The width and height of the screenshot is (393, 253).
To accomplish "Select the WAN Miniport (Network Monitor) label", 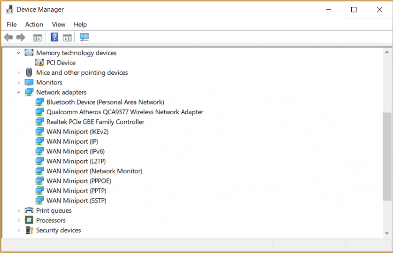I will [x=94, y=171].
